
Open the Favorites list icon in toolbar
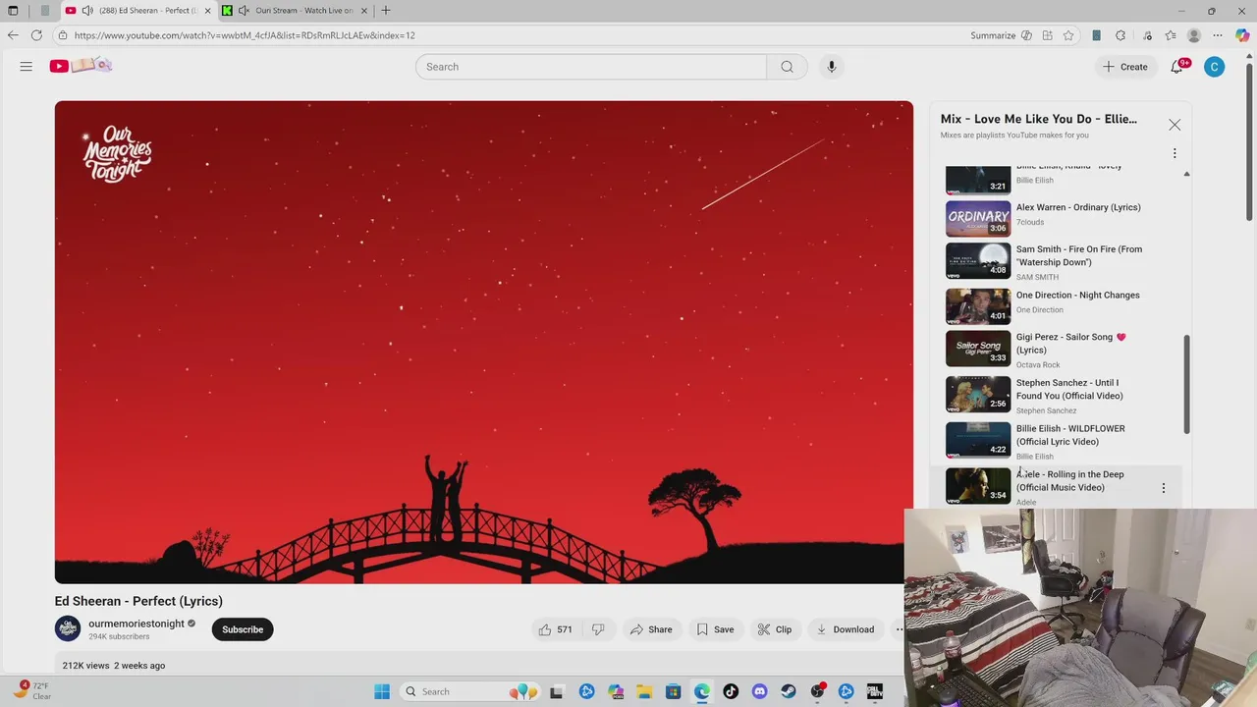[x=1171, y=35]
